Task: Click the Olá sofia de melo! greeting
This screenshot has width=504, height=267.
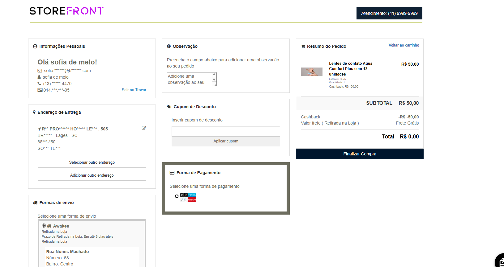Action: pos(67,62)
